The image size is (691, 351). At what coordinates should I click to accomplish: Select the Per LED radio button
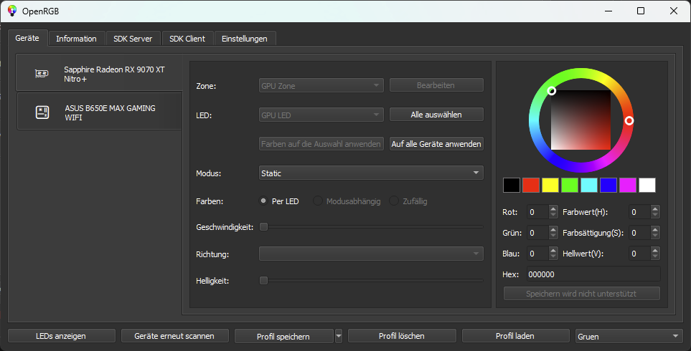click(263, 201)
